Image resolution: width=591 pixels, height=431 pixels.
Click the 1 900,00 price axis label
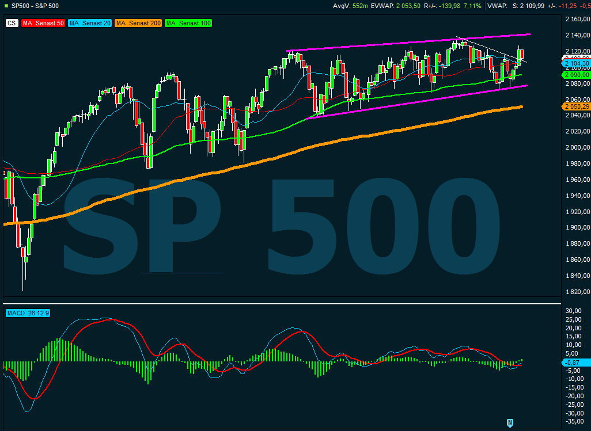coord(578,228)
